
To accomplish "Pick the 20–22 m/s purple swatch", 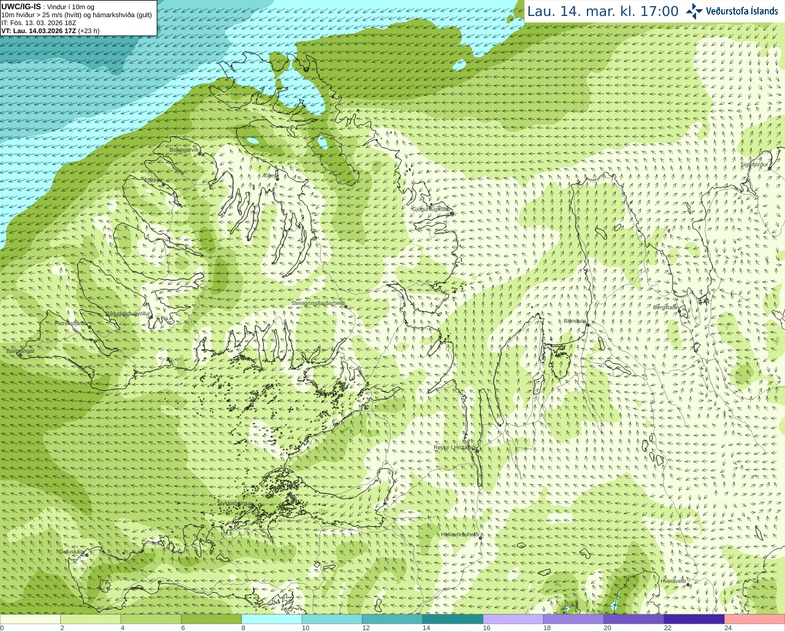I will (x=634, y=619).
